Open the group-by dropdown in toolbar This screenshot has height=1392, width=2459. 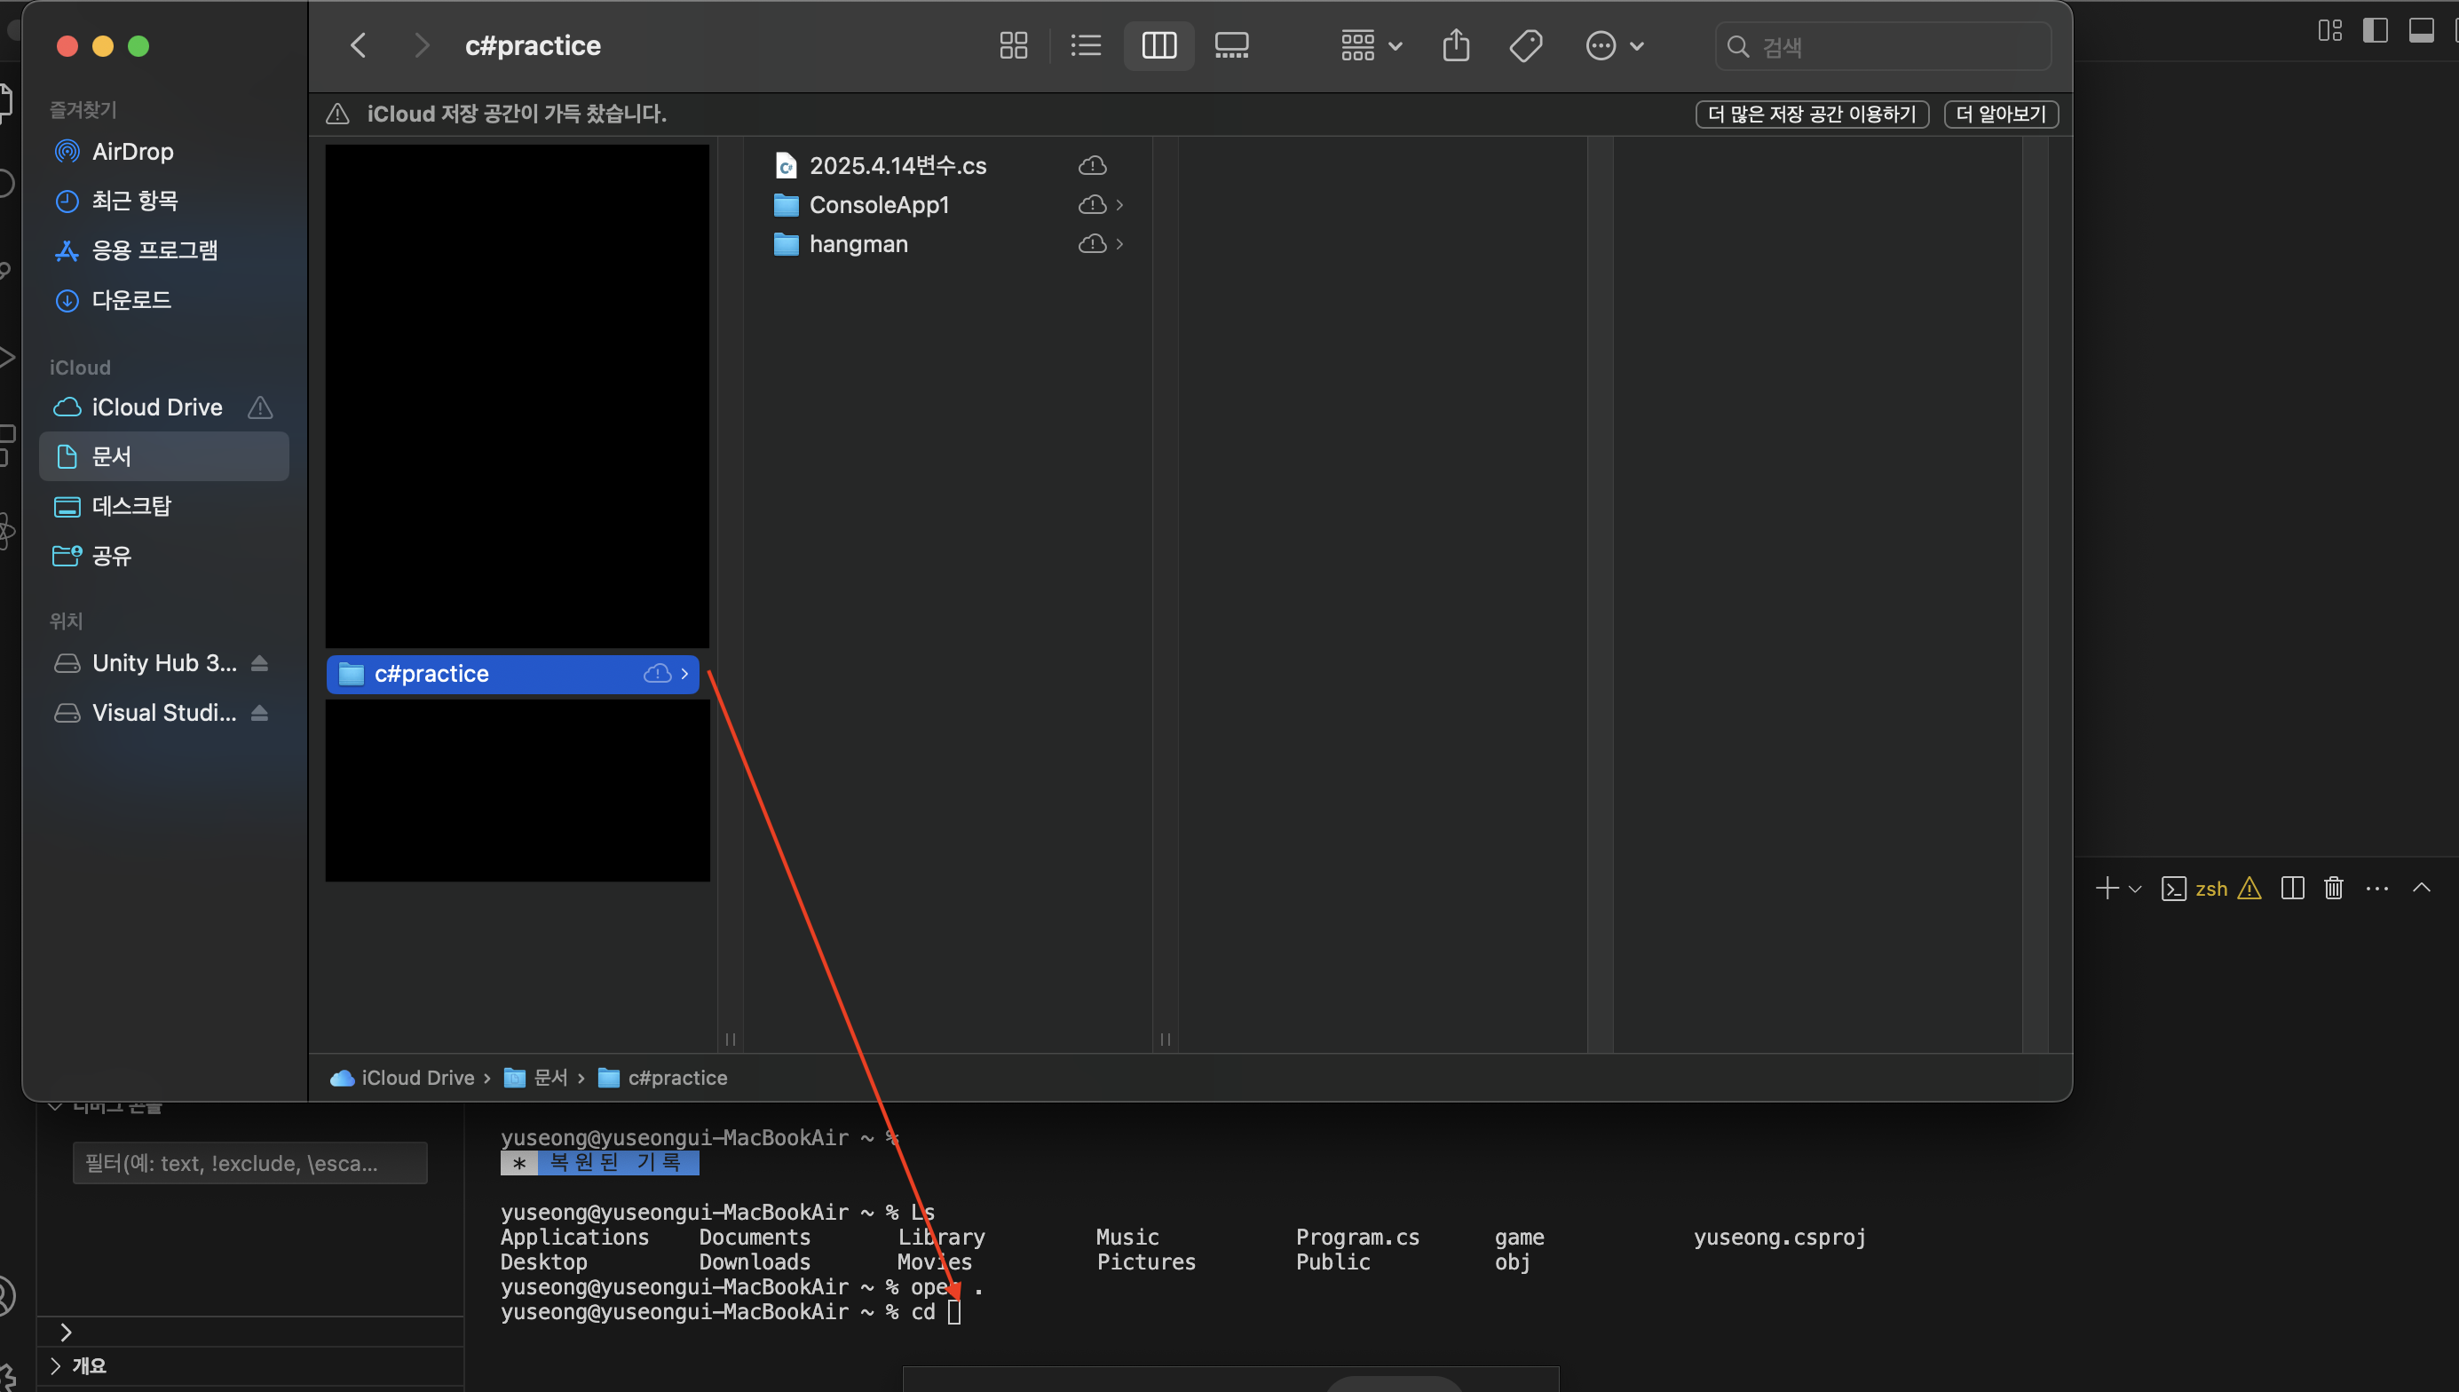pyautogui.click(x=1371, y=45)
